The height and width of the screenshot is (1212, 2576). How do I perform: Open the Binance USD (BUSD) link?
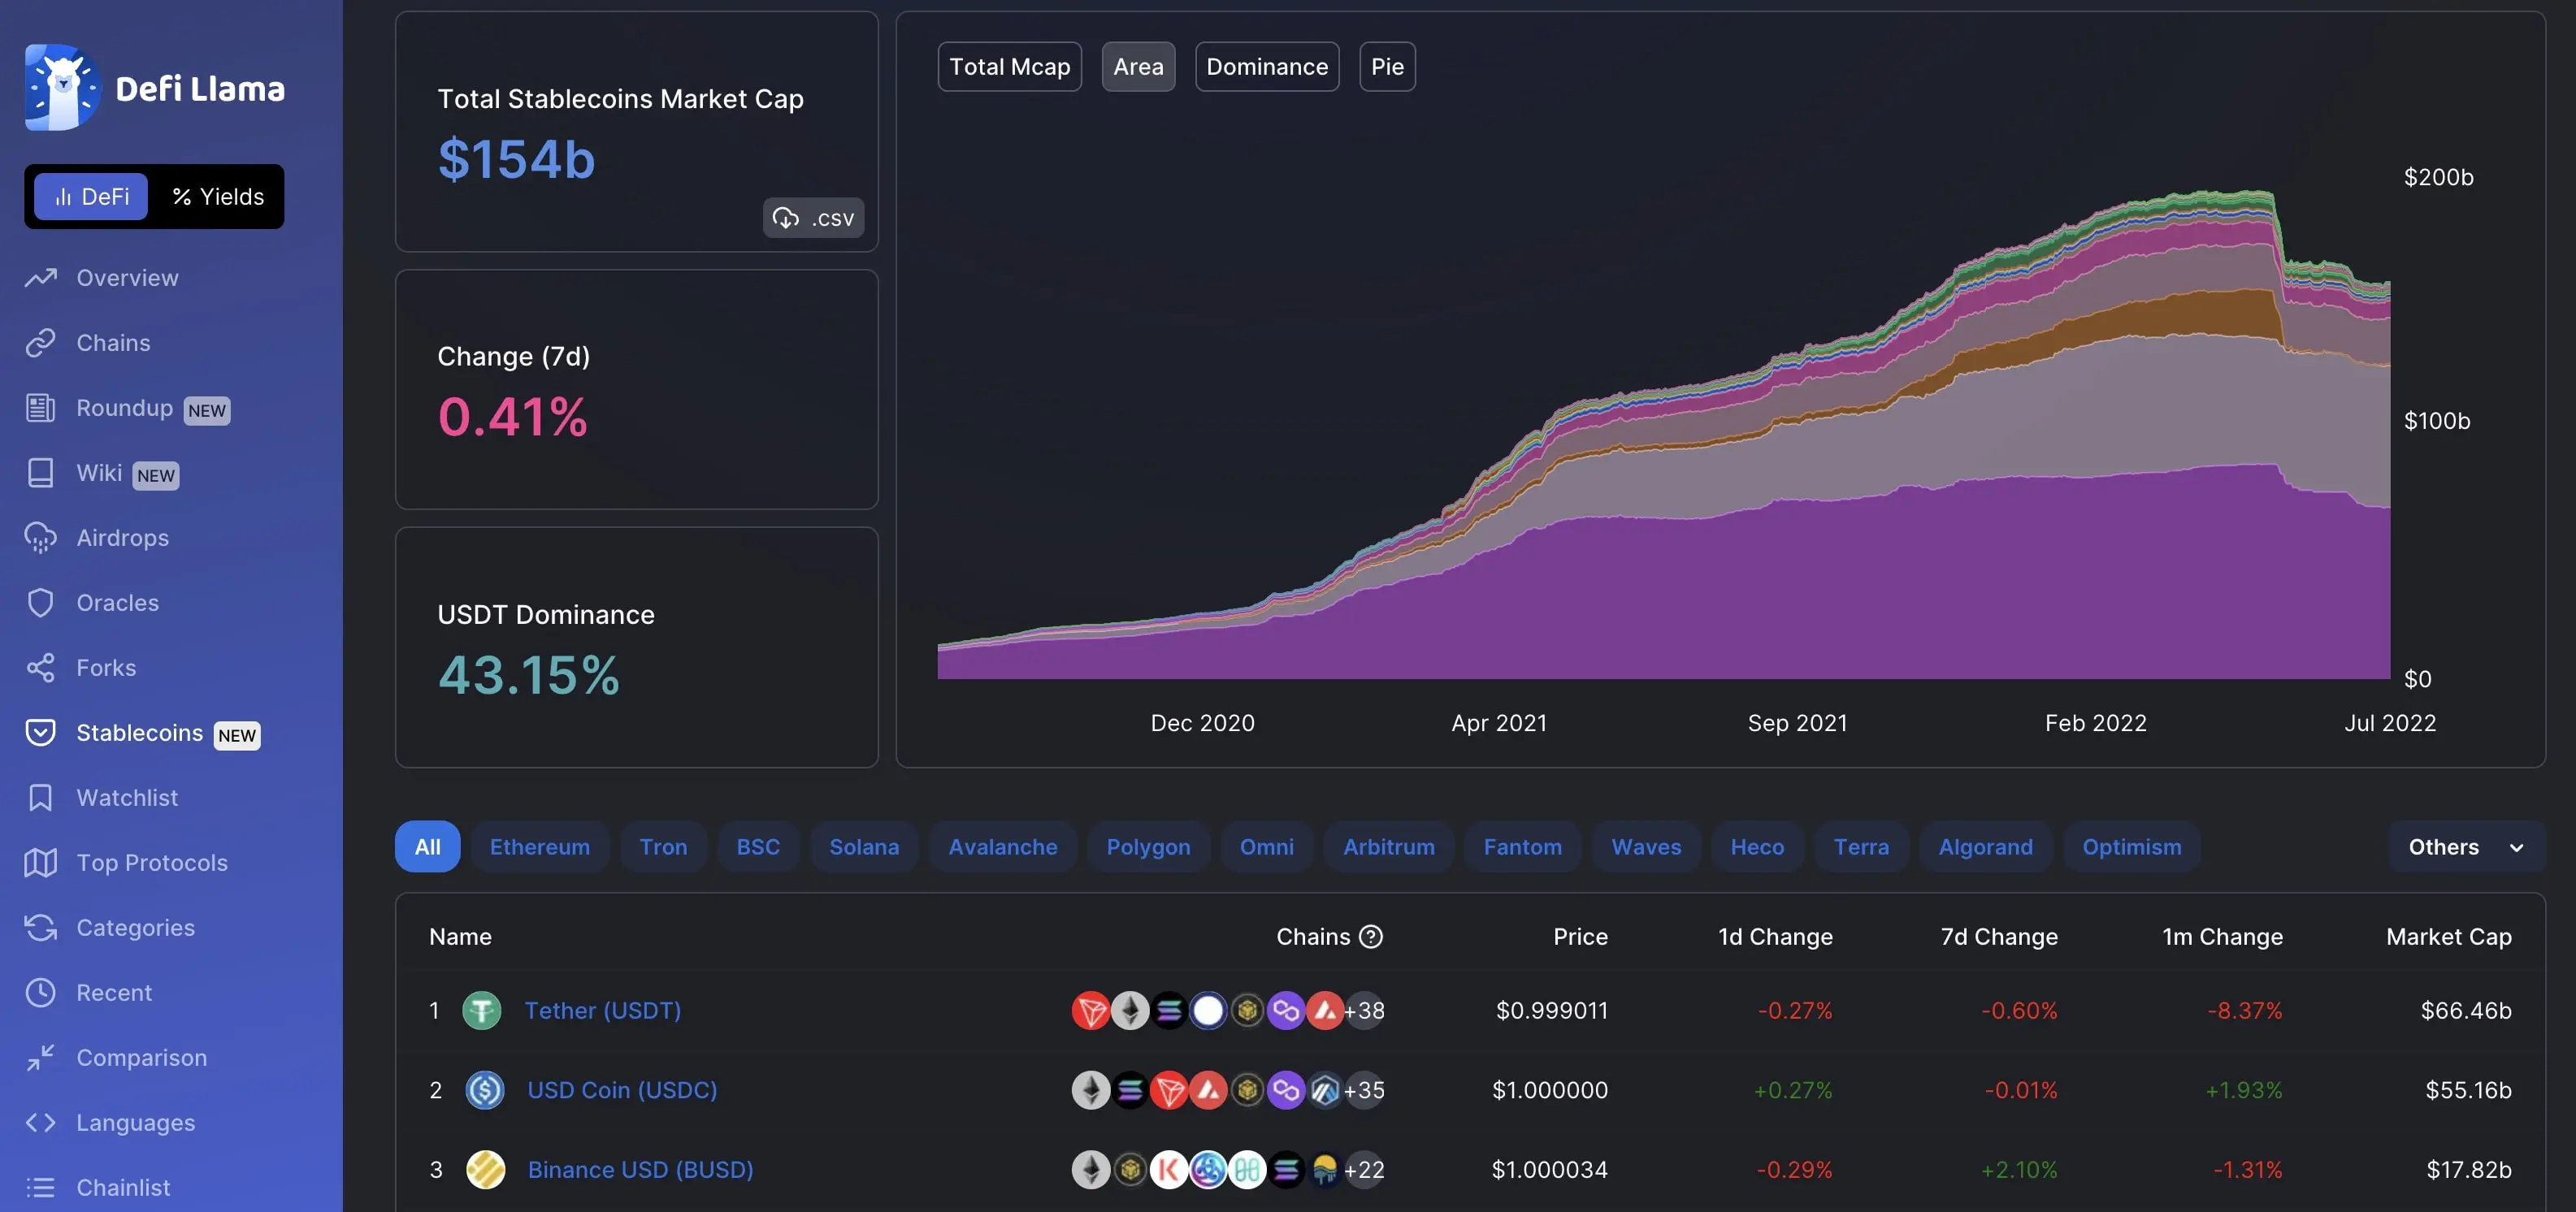(x=640, y=1170)
